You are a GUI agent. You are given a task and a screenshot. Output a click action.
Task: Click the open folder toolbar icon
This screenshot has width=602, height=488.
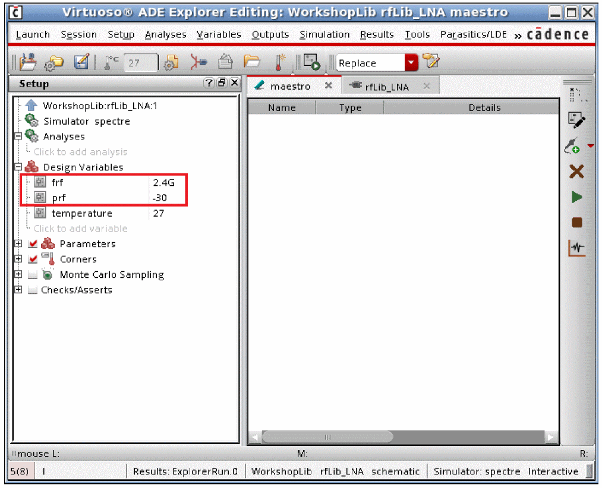click(251, 61)
